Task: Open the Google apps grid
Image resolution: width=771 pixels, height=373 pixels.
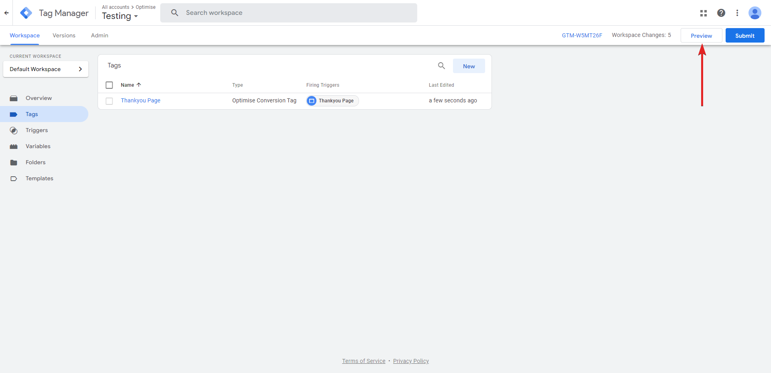Action: click(x=703, y=13)
